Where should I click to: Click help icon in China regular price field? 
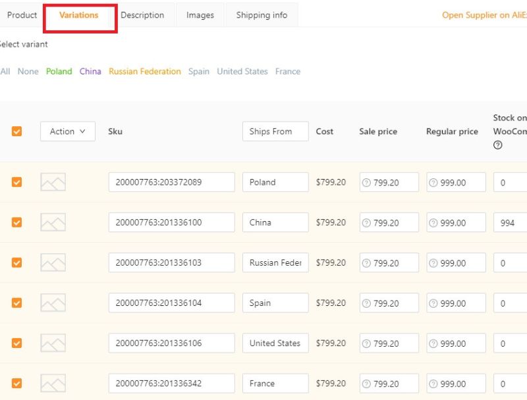tap(433, 223)
